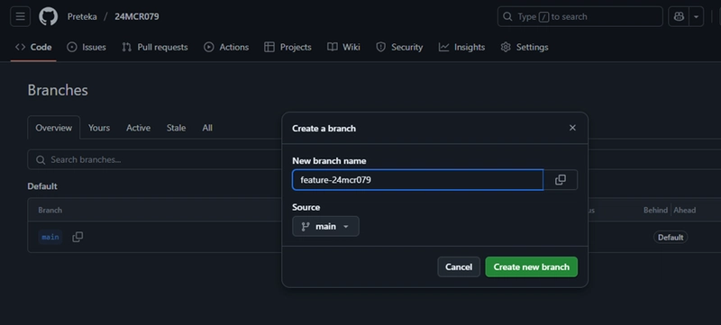Copy the new branch name to clipboard
721x325 pixels.
[560, 180]
